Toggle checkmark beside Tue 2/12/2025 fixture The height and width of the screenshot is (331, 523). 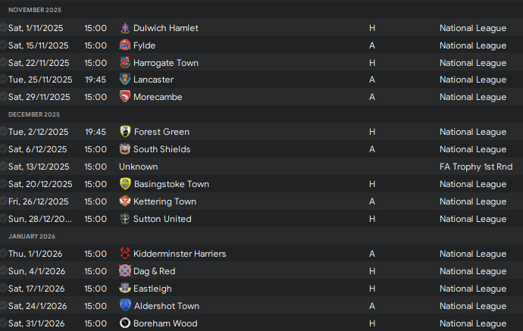(3, 131)
